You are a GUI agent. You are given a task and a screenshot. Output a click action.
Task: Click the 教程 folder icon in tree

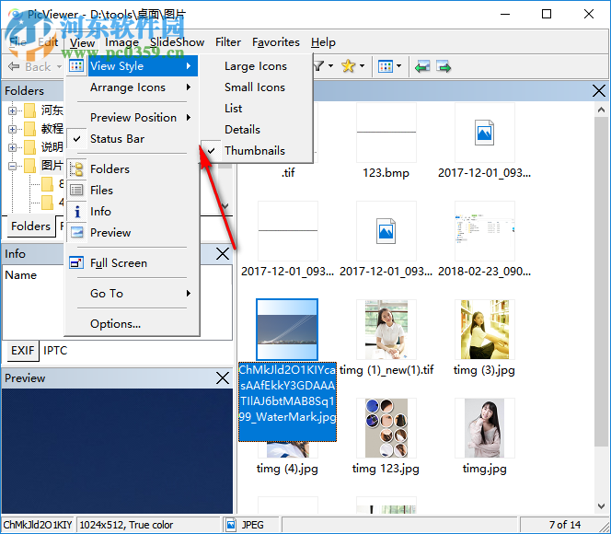click(x=29, y=129)
